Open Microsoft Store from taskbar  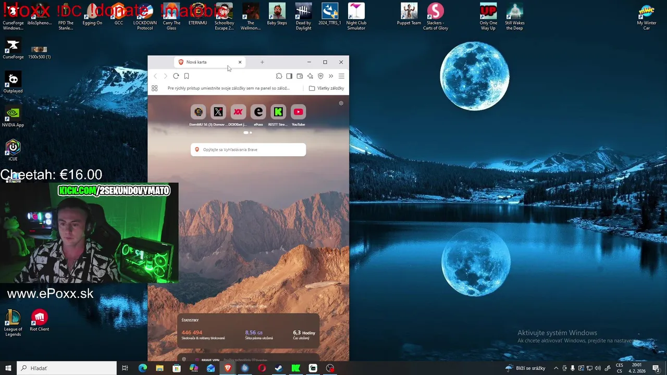[177, 368]
